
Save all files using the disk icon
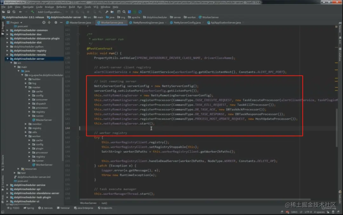click(9, 12)
